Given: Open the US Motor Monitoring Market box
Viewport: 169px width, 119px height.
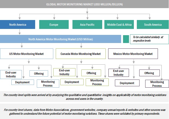Looking at the screenshot, I should click(26, 54).
